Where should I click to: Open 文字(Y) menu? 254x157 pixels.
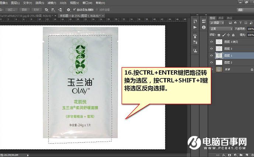(x=28, y=3)
